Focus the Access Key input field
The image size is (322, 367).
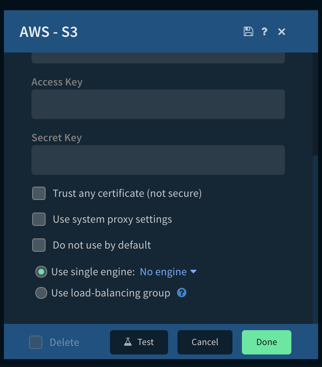click(158, 104)
